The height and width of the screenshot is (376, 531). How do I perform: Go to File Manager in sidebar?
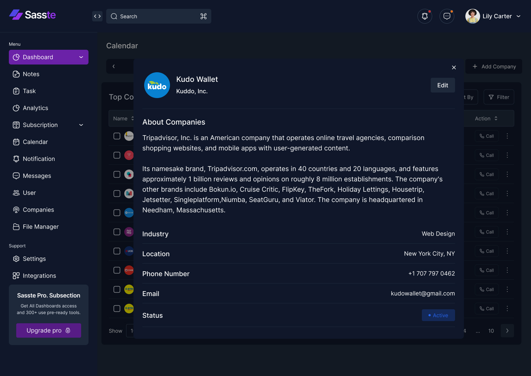click(x=41, y=227)
